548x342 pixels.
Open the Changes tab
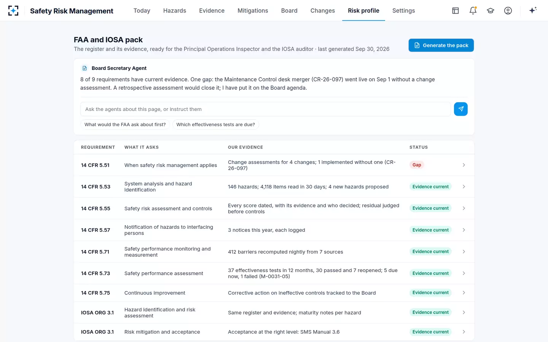(323, 11)
